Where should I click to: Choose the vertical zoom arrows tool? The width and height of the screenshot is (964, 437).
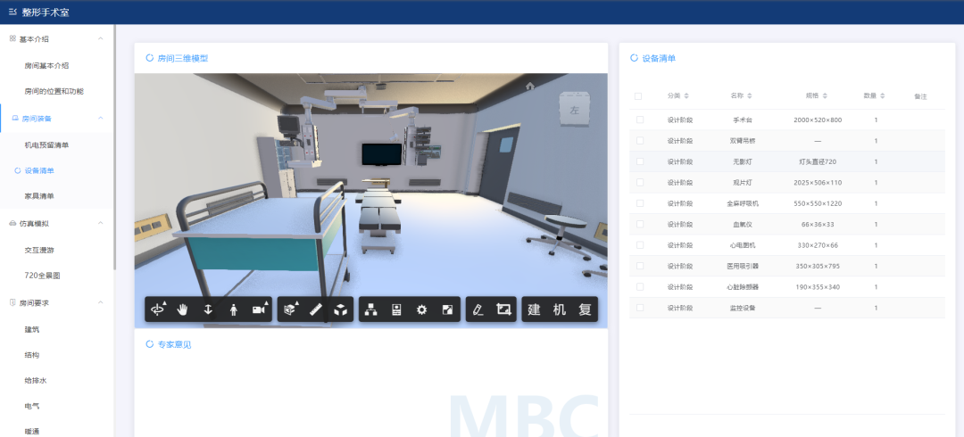208,309
